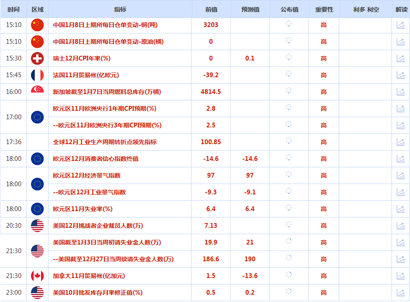The width and height of the screenshot is (410, 302).
Task: Click the US flag at 20:30
Action: [x=37, y=226]
